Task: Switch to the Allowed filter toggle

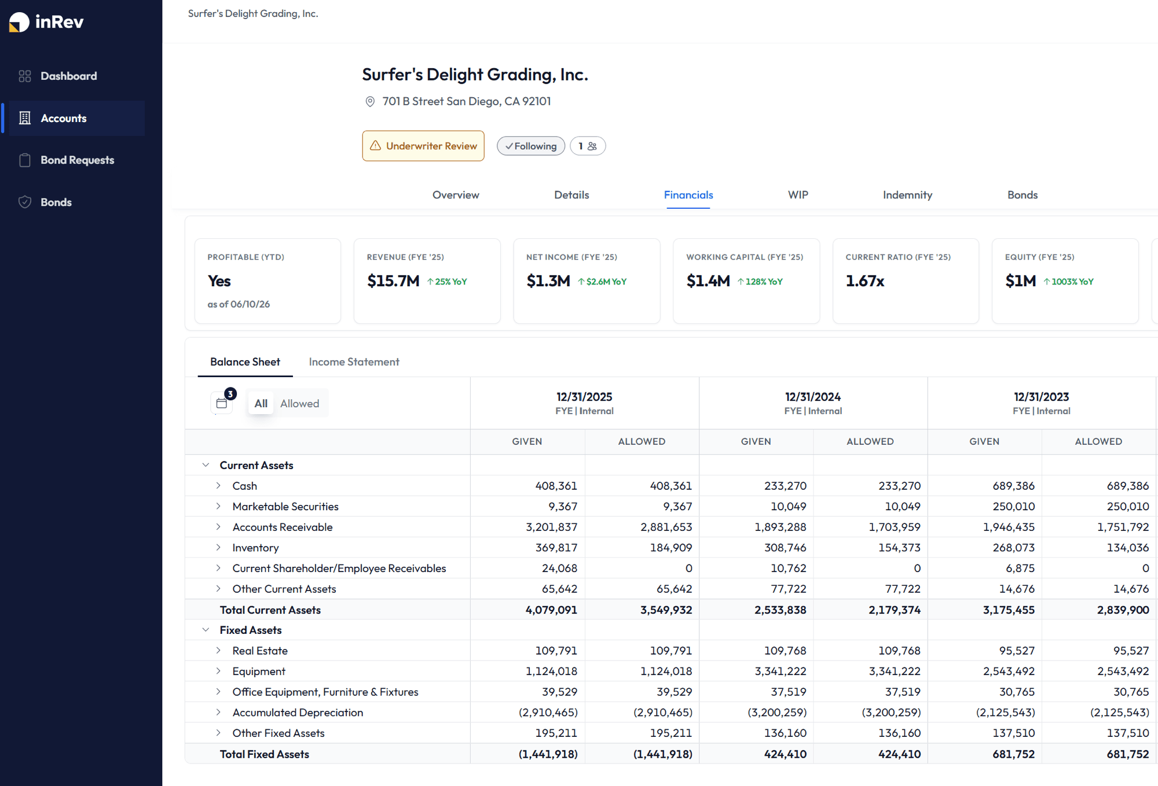Action: coord(299,403)
